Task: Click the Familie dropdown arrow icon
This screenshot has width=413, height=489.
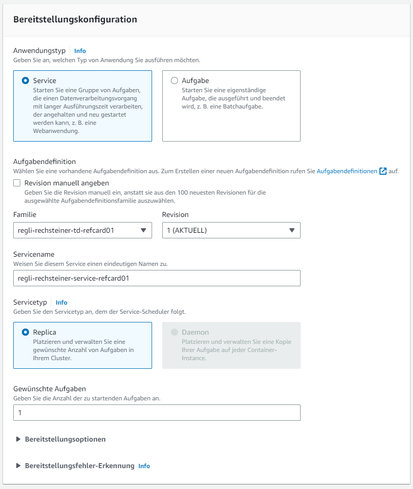Action: 143,230
